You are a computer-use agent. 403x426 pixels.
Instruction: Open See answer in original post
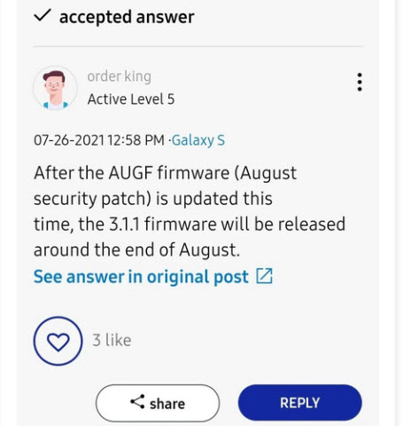153,277
